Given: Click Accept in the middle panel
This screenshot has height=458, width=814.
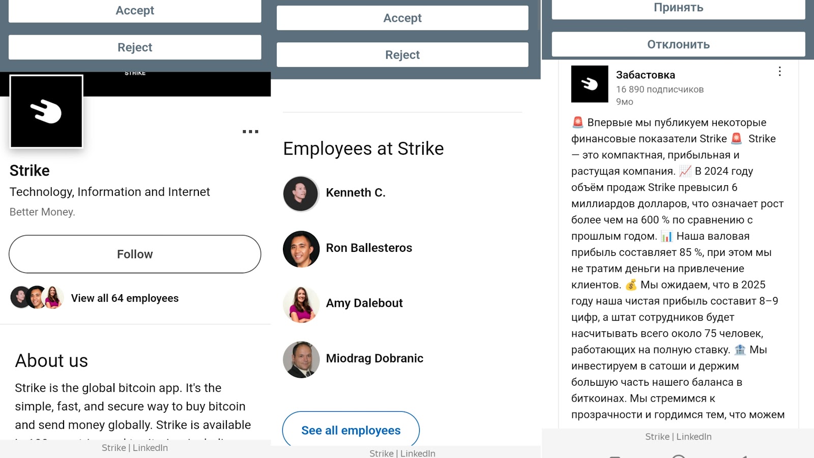Looking at the screenshot, I should pos(402,18).
